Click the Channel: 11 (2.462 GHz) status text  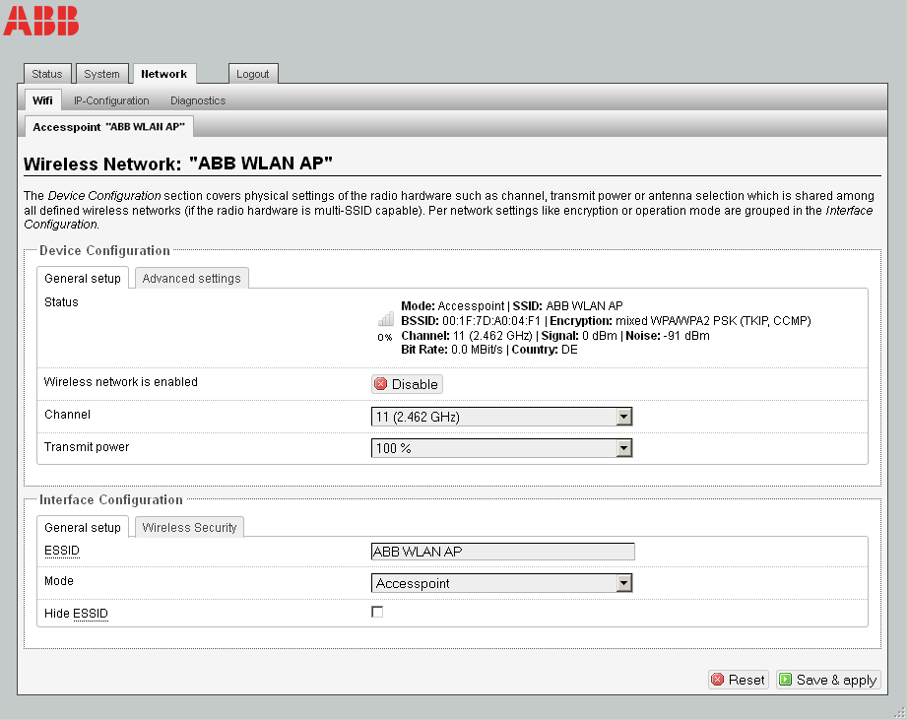467,336
